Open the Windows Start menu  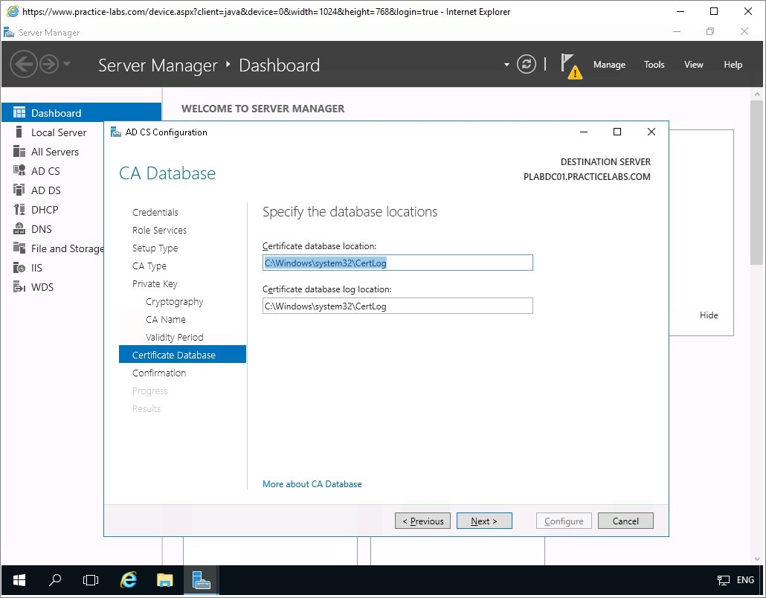[x=19, y=580]
